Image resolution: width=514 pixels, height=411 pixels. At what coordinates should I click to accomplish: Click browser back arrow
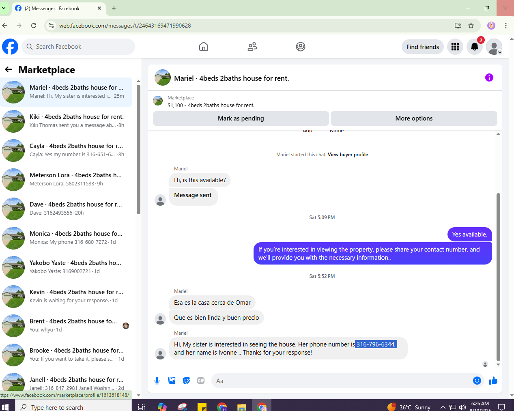click(5, 26)
